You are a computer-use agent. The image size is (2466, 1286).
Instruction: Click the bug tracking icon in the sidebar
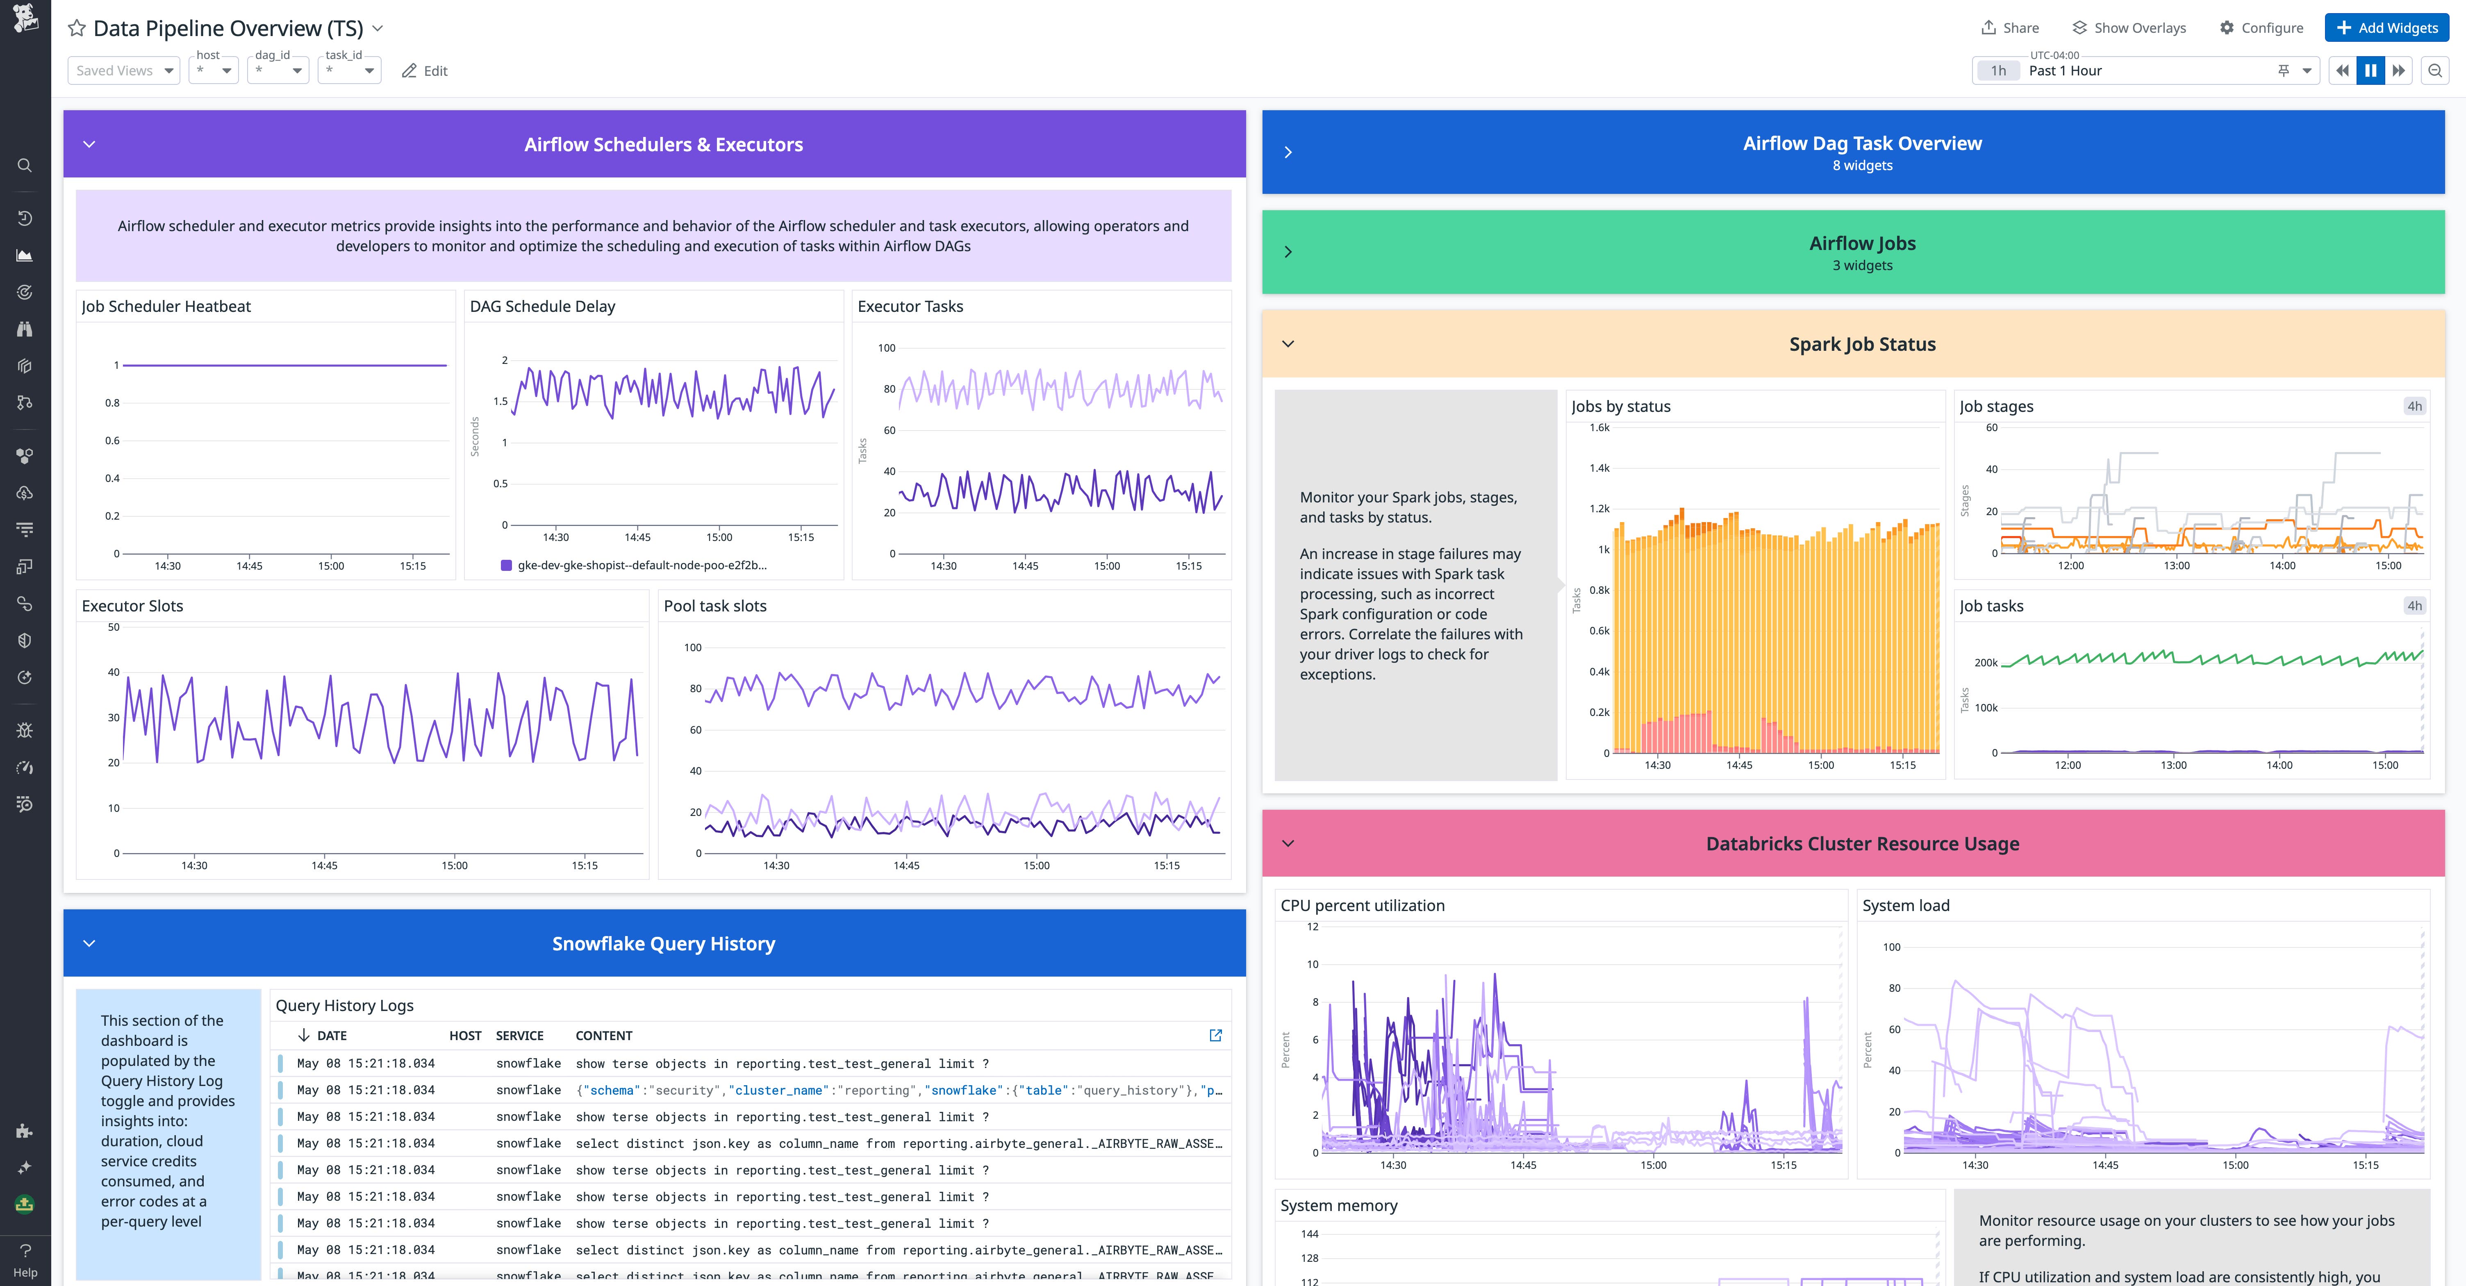coord(24,730)
